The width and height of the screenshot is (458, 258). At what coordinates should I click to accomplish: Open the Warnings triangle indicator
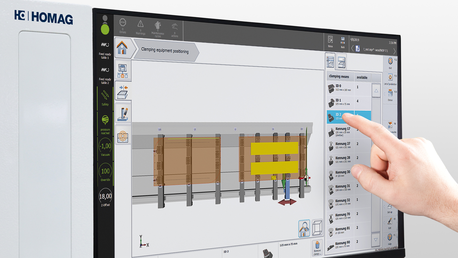pos(140,24)
